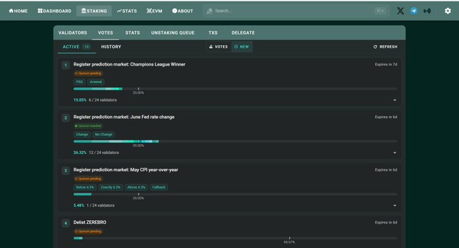
Task: Click the proposal number 2 badge
Action: tap(66, 118)
